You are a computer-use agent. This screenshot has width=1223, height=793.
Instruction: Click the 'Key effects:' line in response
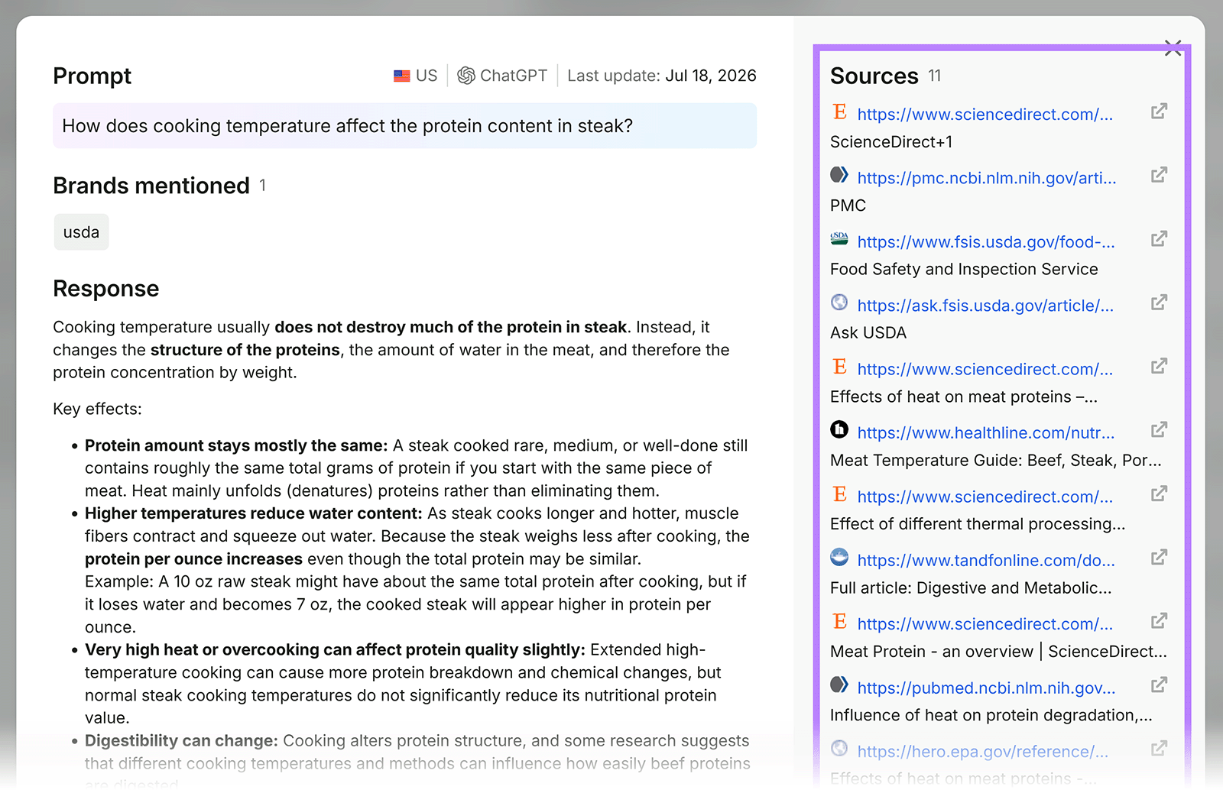coord(97,409)
